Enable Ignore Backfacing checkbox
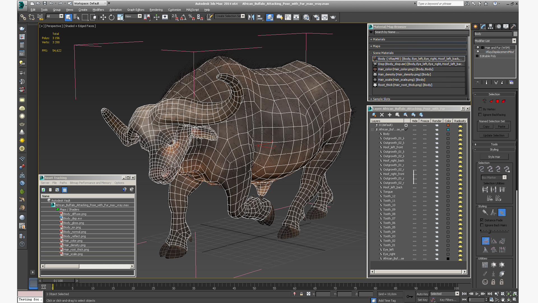This screenshot has width=538, height=303. (x=480, y=115)
